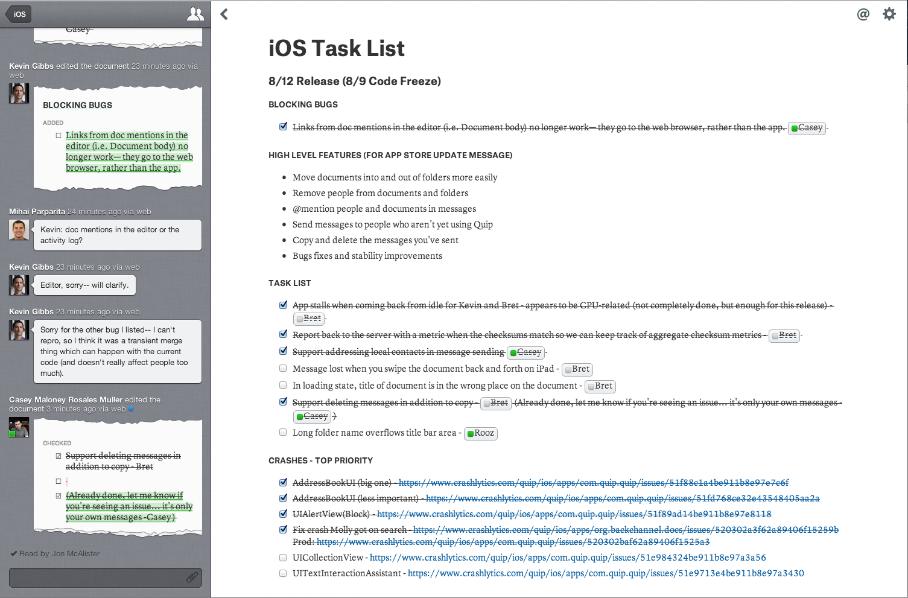The height and width of the screenshot is (598, 908).
Task: Click Mihai Parparita's avatar in chat
Action: (x=19, y=230)
